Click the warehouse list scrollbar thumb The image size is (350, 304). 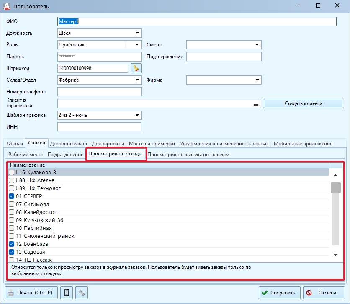[x=335, y=188]
